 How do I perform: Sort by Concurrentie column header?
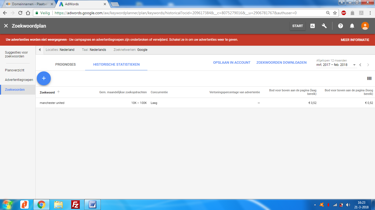click(159, 92)
